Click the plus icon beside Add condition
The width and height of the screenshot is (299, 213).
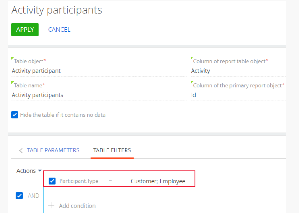tap(51, 205)
